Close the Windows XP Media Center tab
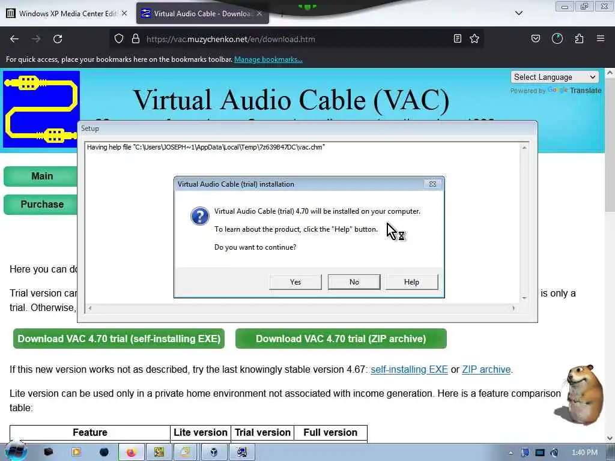The height and width of the screenshot is (461, 615). coord(124,13)
